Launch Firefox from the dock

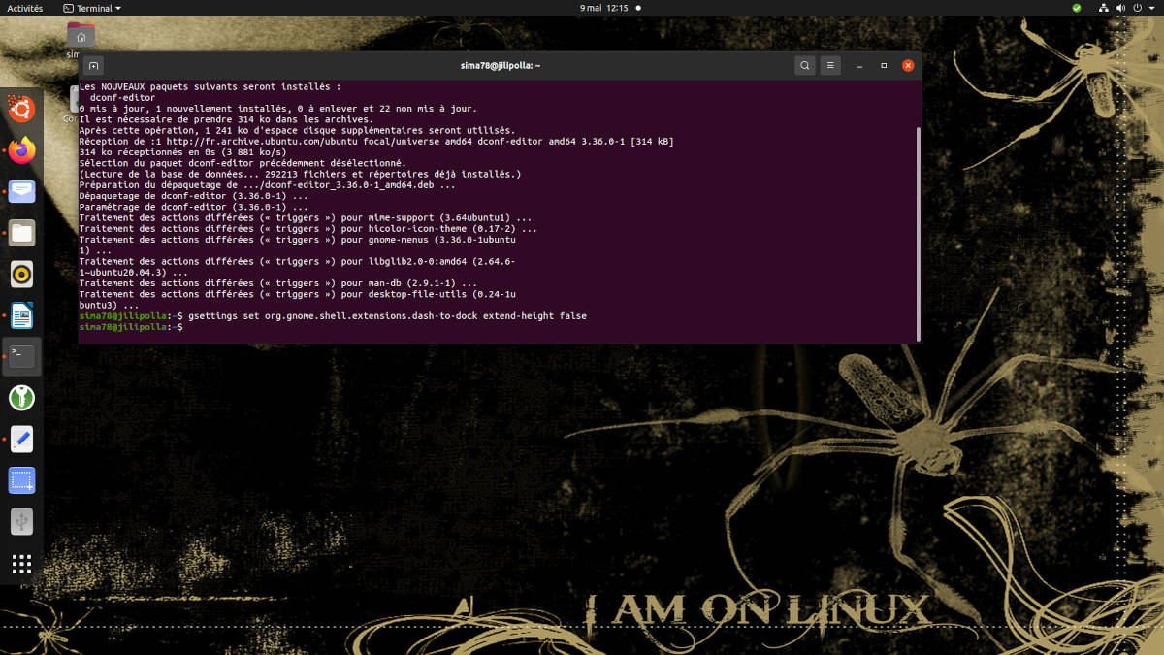click(21, 150)
